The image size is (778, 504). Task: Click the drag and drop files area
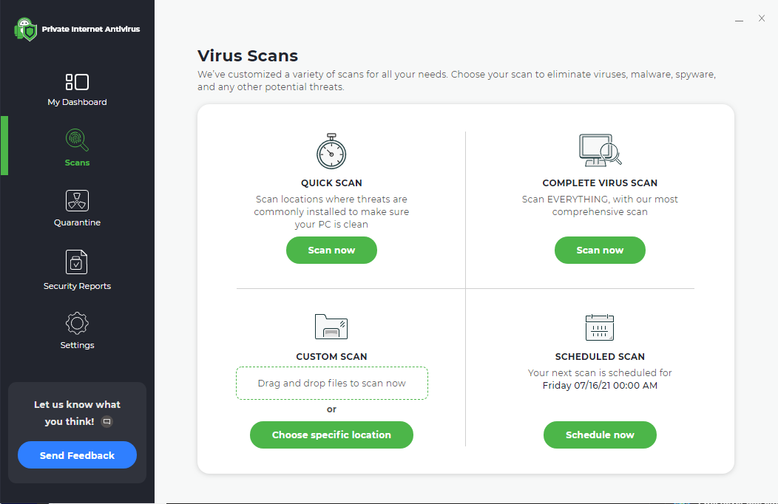tap(331, 383)
